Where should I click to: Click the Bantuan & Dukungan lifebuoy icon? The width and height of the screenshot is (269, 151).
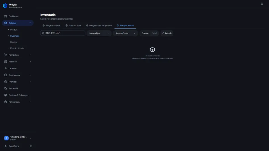[6, 95]
